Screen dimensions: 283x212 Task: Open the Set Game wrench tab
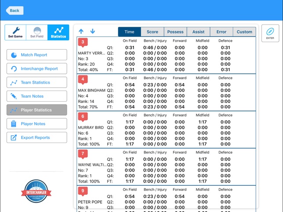[15, 33]
